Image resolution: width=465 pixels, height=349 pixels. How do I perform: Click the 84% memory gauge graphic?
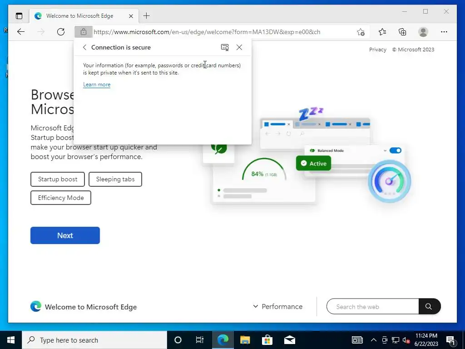point(264,170)
